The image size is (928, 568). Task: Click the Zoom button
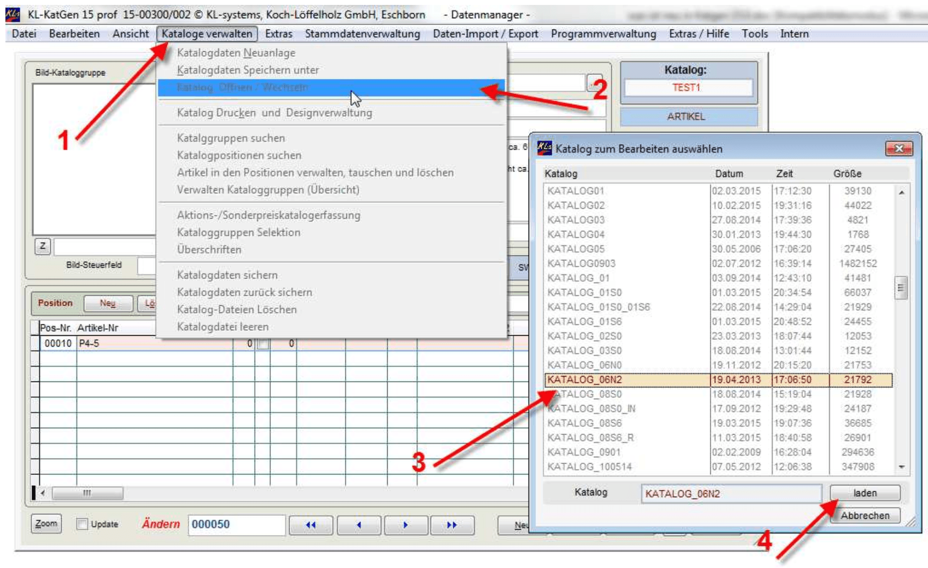pos(46,524)
